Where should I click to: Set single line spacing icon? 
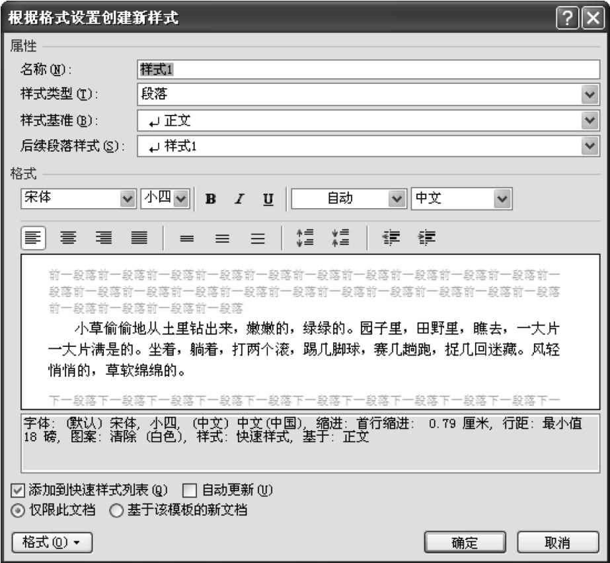click(187, 238)
